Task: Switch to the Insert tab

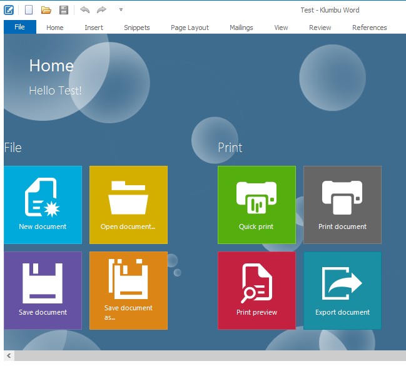Action: coord(94,28)
